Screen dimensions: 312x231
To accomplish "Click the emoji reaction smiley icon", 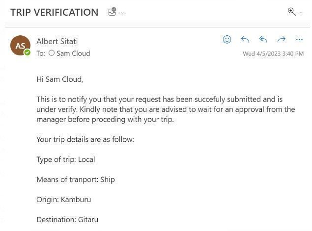I will click(227, 40).
